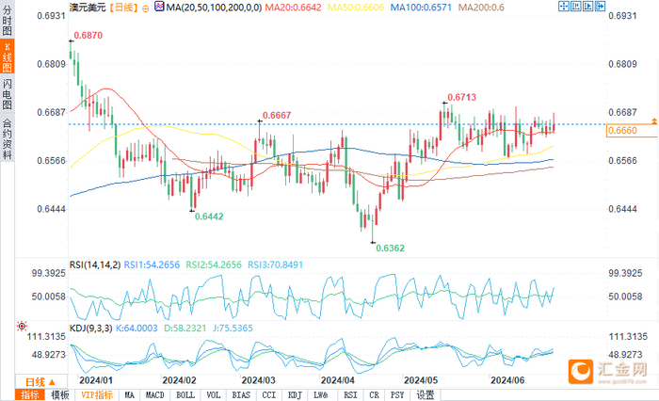Click the MA100:0.6571 value label

pos(421,8)
